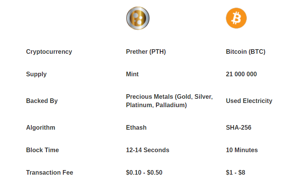Click the Bitcoin (BTC) name text
The image size is (304, 188).
[246, 52]
